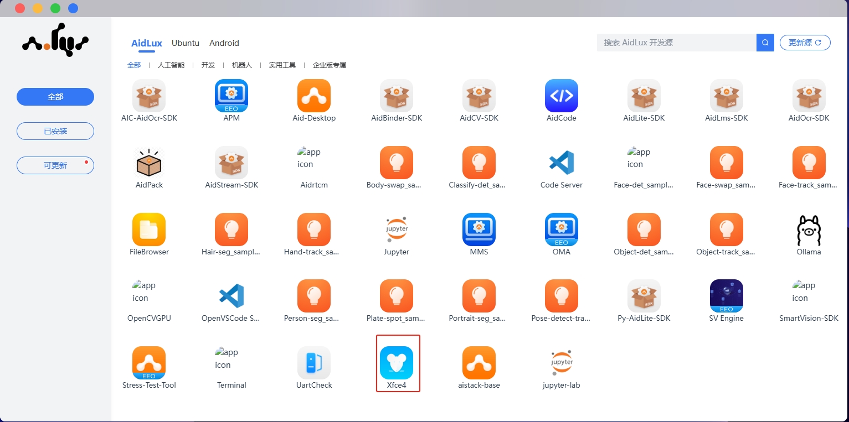This screenshot has height=422, width=849.
Task: Open the Hair-seg sample icon
Action: tap(231, 230)
